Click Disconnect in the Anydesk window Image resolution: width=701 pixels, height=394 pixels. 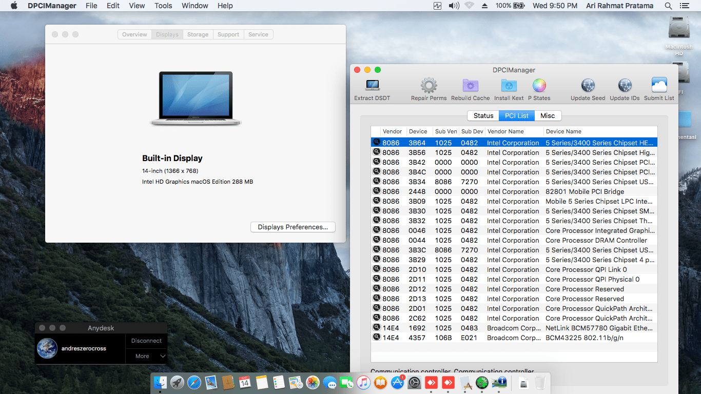pyautogui.click(x=146, y=341)
